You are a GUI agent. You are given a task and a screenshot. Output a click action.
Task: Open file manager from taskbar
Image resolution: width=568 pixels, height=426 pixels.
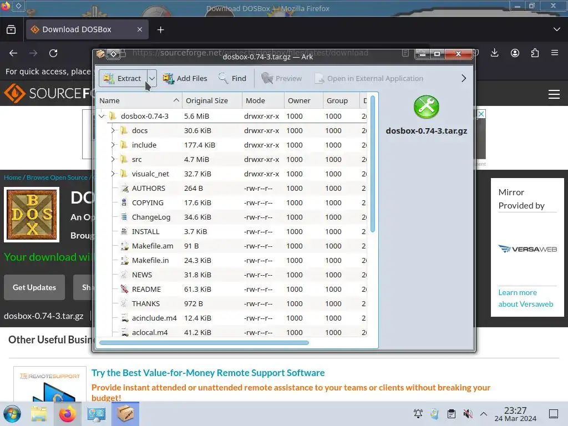[x=39, y=414]
